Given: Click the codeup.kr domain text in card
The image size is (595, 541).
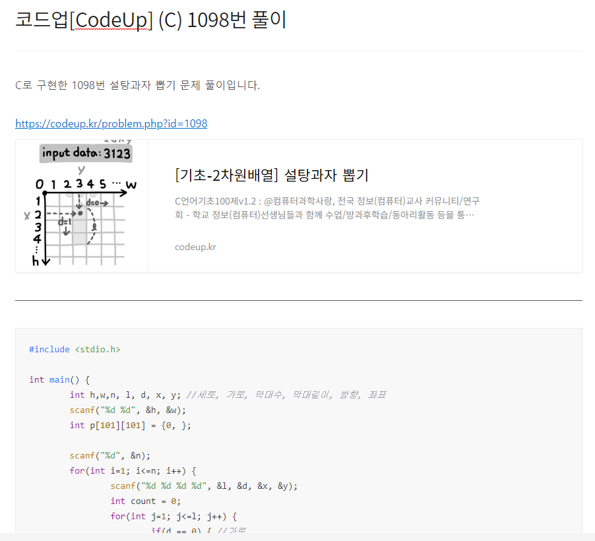Looking at the screenshot, I should coord(195,247).
